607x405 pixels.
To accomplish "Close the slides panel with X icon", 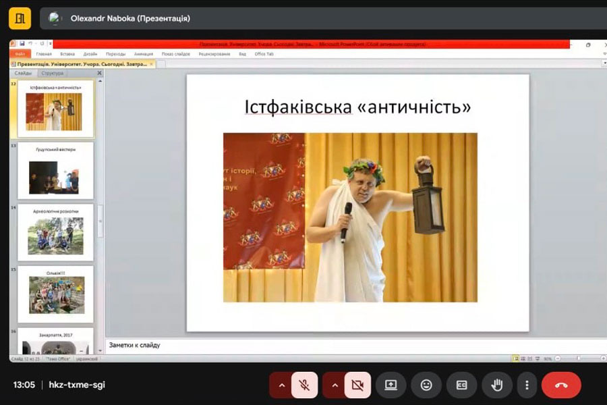I will [99, 73].
